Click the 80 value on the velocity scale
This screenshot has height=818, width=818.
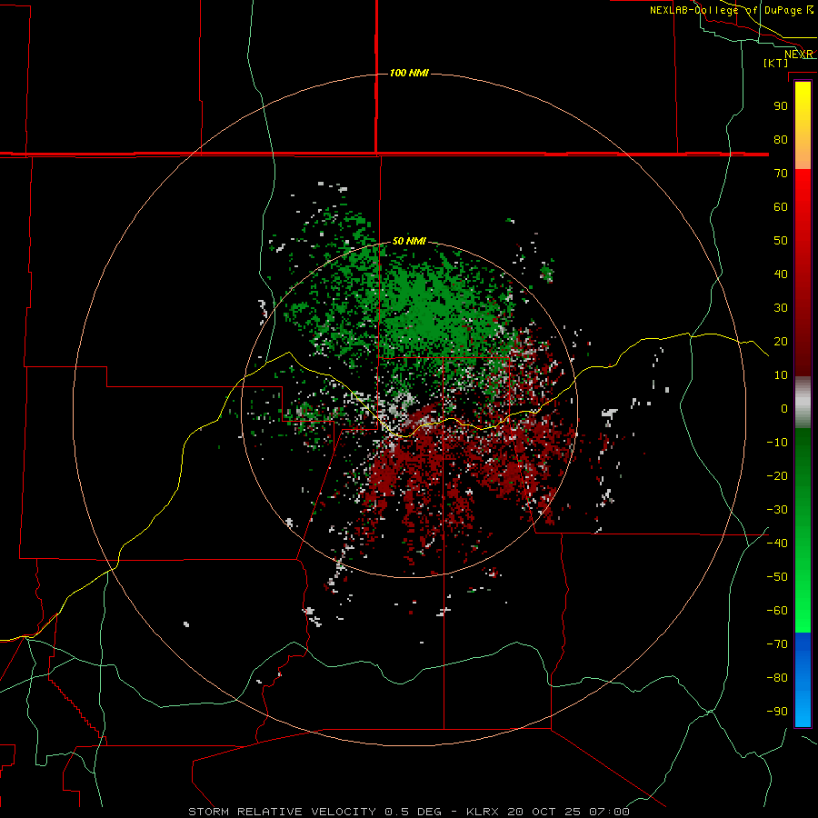pos(781,139)
